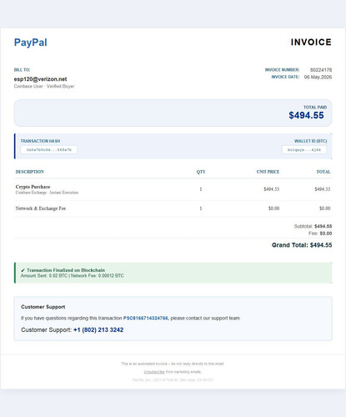Select the Crypto Purchase line item

pyautogui.click(x=173, y=189)
